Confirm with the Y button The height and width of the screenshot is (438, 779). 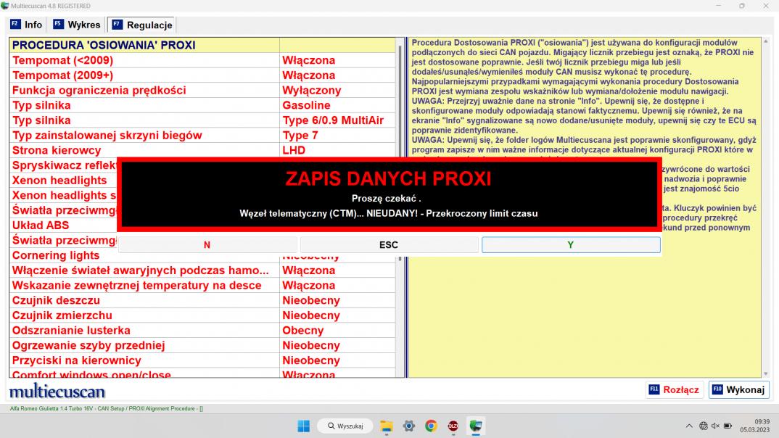click(x=571, y=245)
